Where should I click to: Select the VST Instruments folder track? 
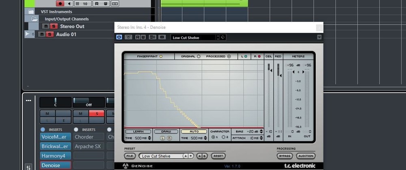[x=56, y=11]
